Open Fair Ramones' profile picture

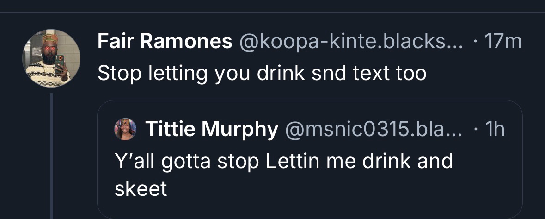click(51, 58)
